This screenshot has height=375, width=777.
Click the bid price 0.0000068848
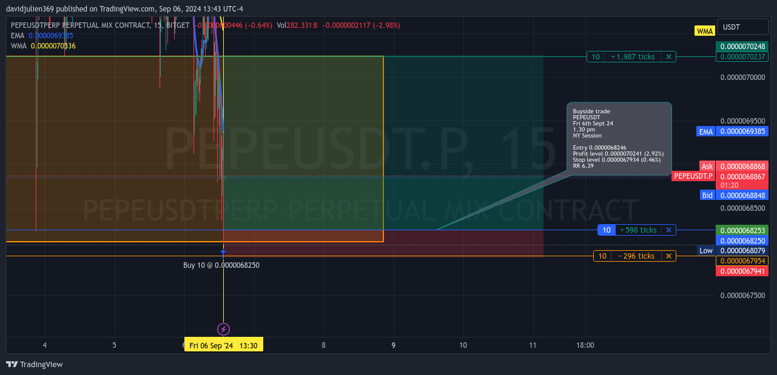(742, 195)
